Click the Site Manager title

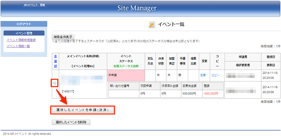(x=137, y=8)
